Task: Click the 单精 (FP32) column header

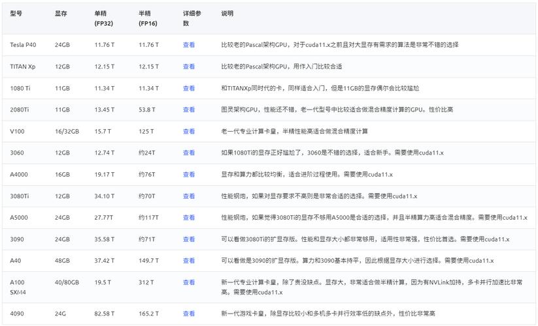Action: point(104,18)
